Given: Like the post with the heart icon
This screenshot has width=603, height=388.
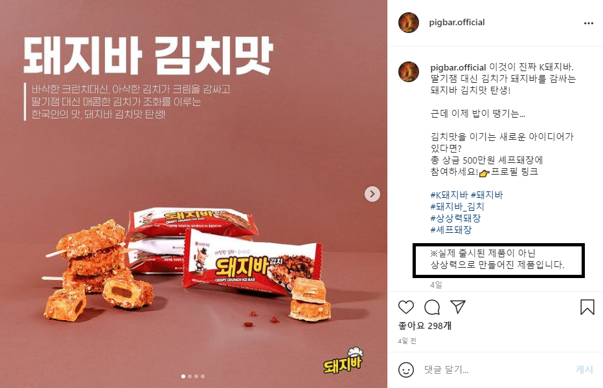Looking at the screenshot, I should coord(405,307).
